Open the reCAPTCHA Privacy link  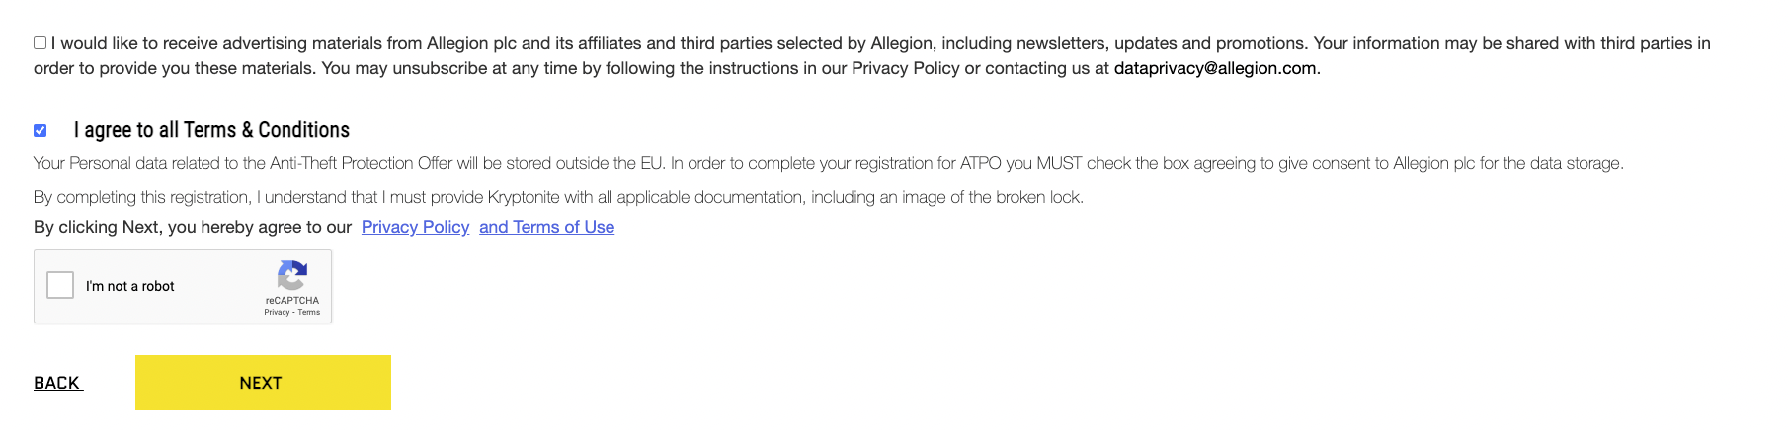click(x=277, y=312)
